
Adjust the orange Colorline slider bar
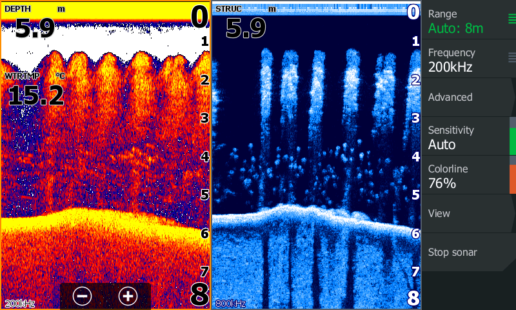point(513,179)
